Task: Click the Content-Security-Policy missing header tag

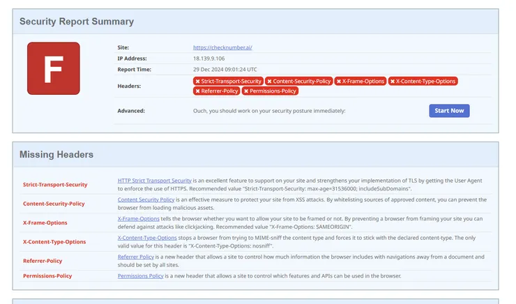Action: pos(298,81)
